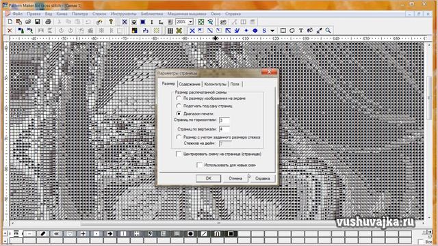Open the 200% zoom dropdown
The height and width of the screenshot is (246, 438).
point(191,22)
